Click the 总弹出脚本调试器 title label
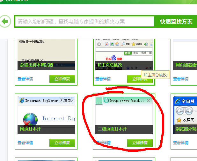This screenshot has height=161, width=197. [37, 65]
